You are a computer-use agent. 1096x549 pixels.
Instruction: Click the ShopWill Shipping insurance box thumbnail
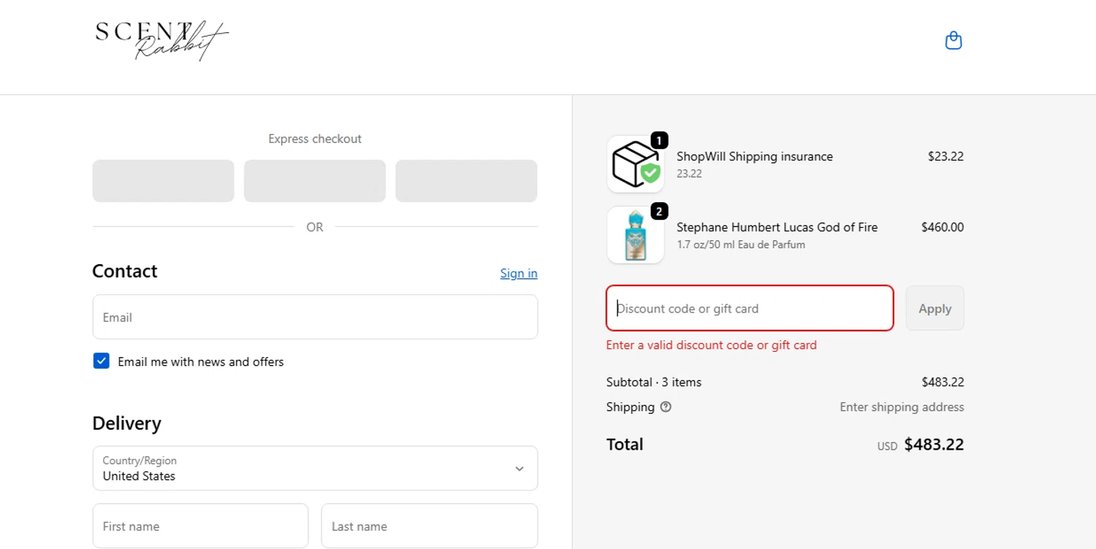(636, 164)
